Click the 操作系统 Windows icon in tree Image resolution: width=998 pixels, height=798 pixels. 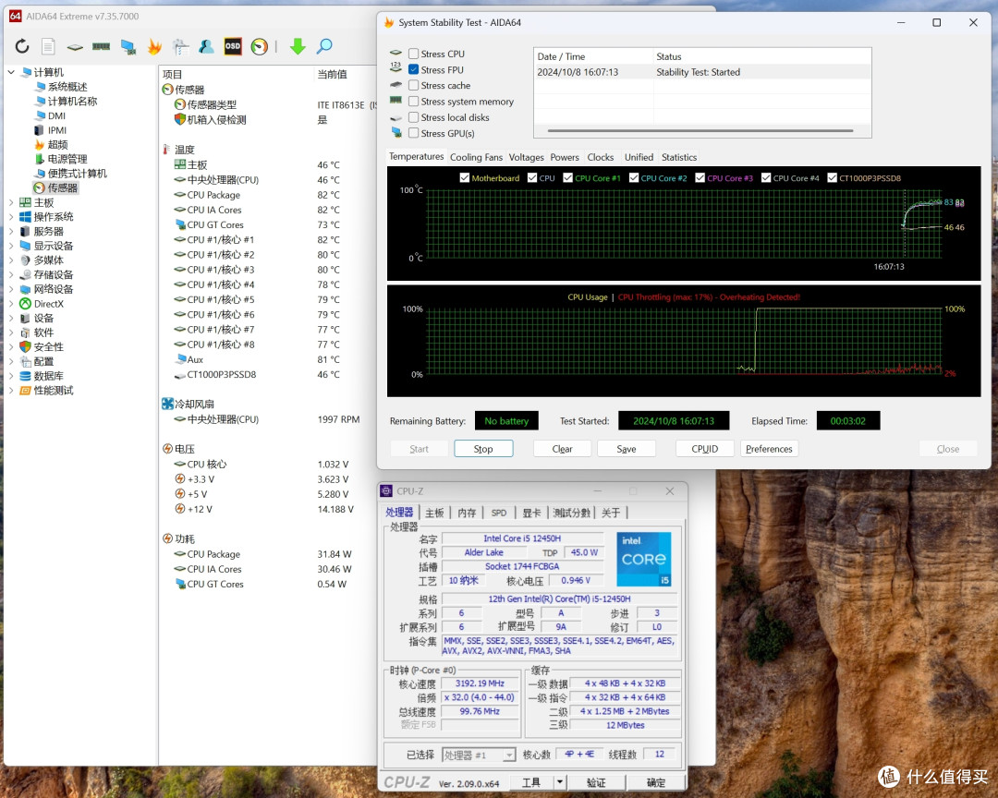[26, 217]
